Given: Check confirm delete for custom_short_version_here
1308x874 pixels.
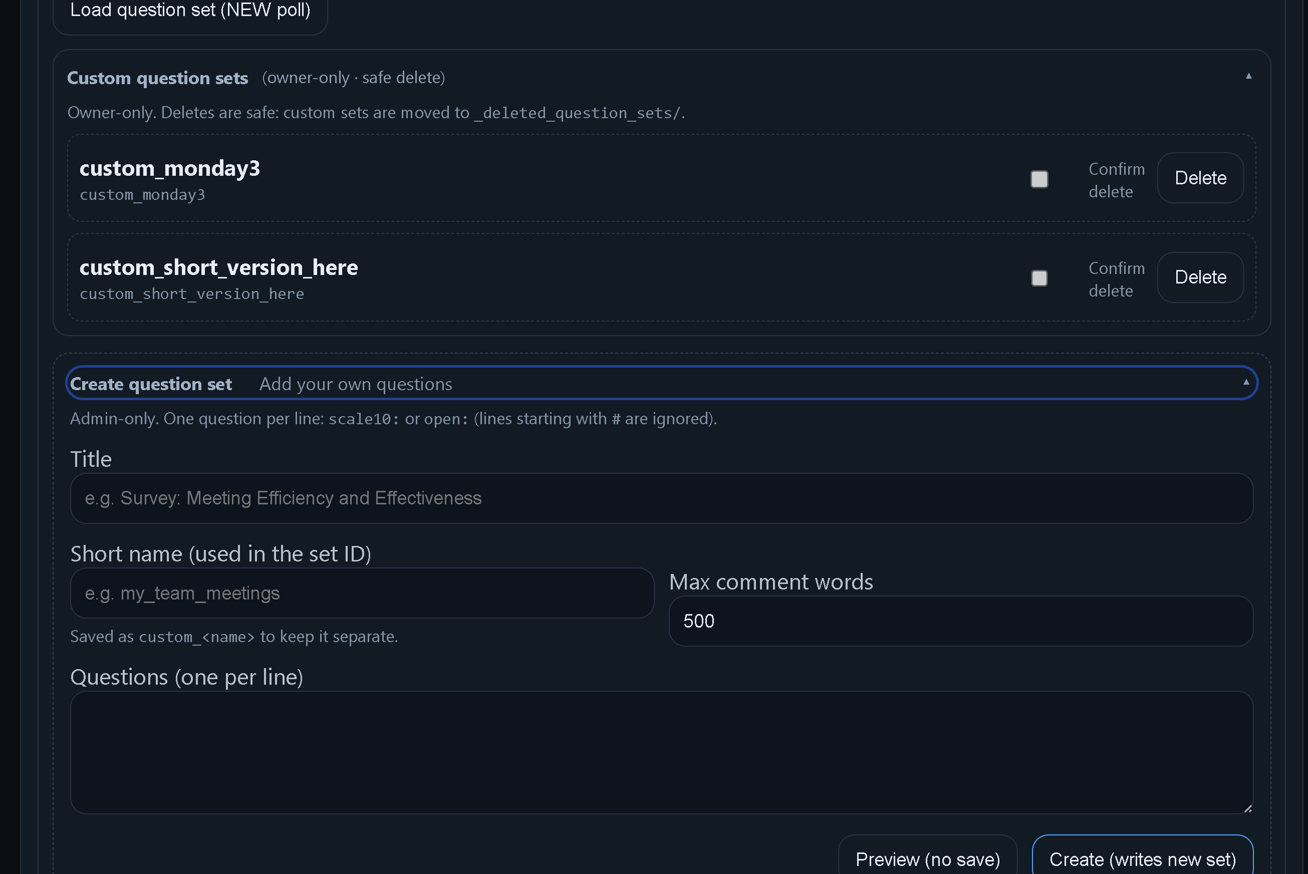Looking at the screenshot, I should click(x=1038, y=278).
